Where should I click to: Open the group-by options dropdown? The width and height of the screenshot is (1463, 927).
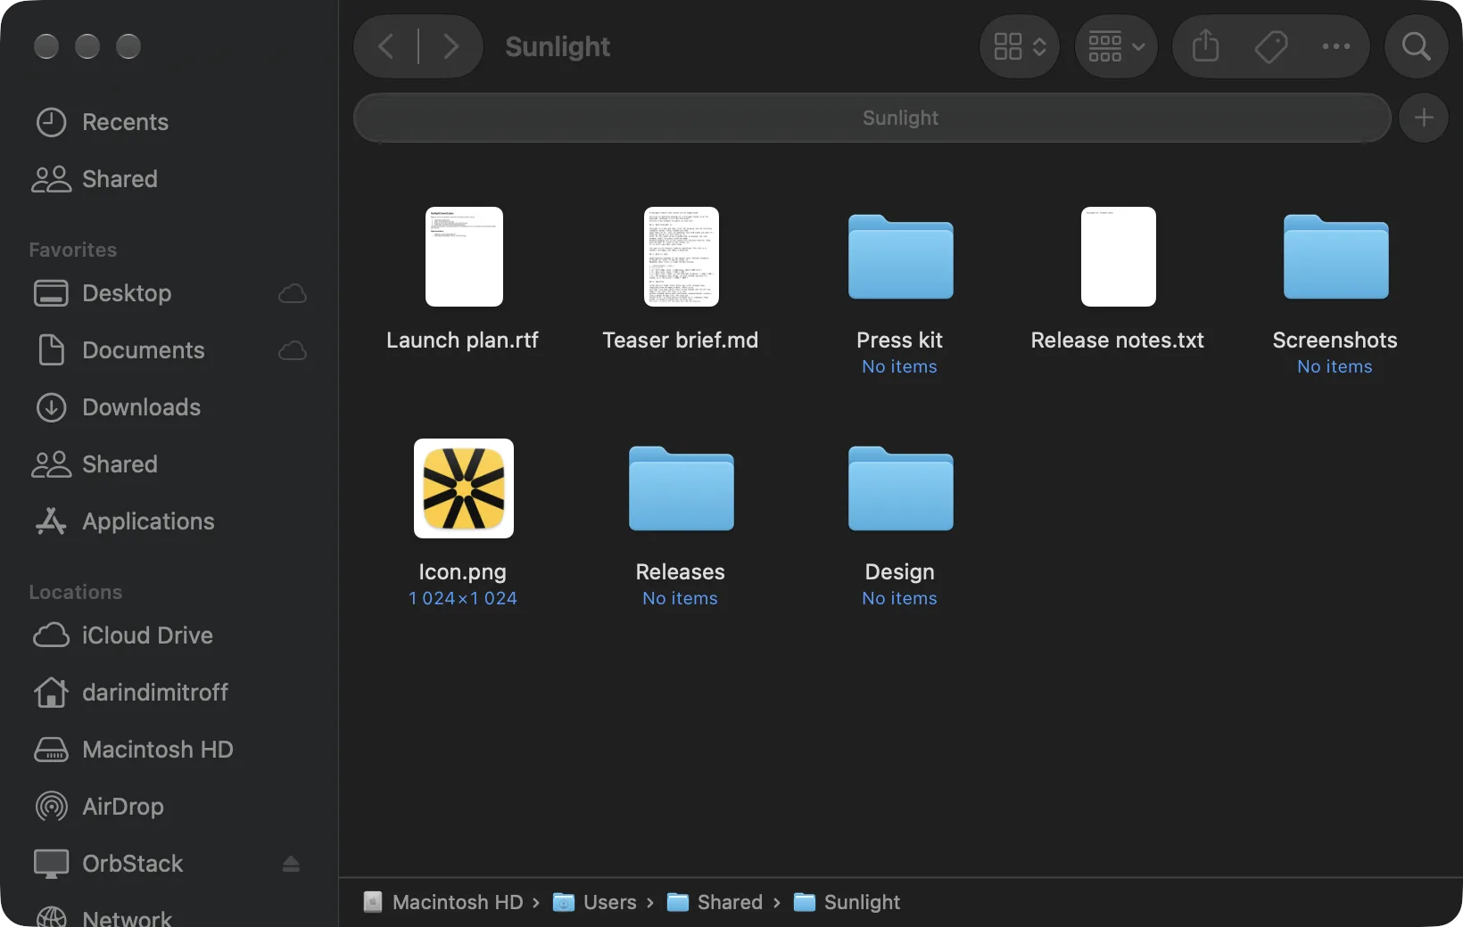click(1116, 46)
